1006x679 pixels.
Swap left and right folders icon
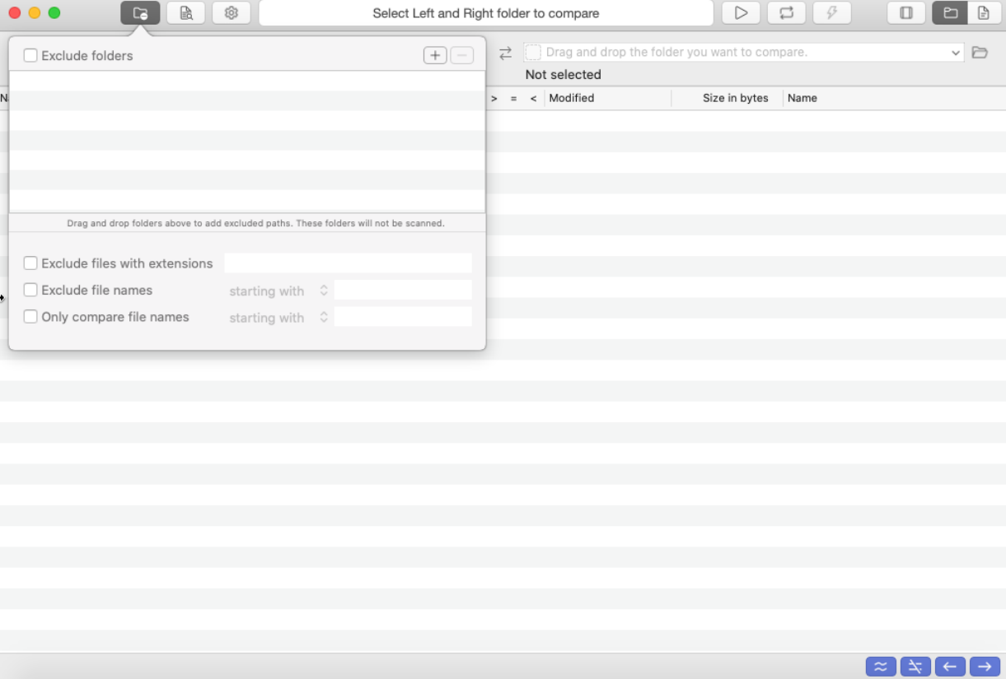[x=505, y=53]
